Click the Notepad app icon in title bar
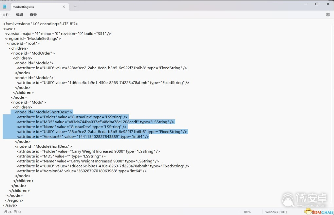 (5, 7)
